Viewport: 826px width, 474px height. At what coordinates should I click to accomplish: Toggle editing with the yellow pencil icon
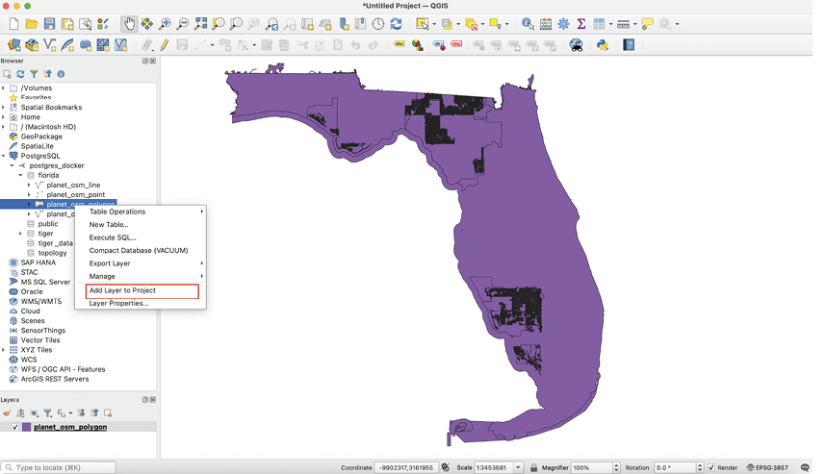(x=165, y=45)
